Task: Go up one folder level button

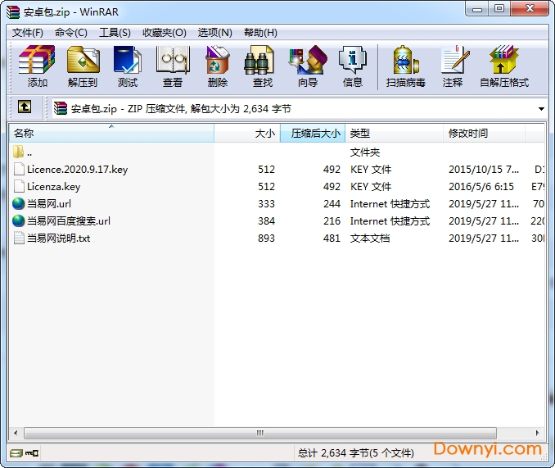Action: pos(25,107)
